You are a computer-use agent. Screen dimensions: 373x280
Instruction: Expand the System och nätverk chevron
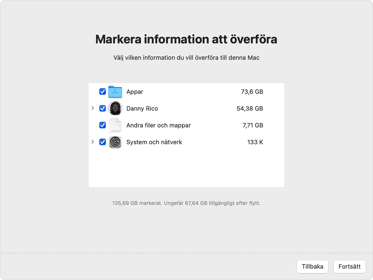[x=93, y=142]
